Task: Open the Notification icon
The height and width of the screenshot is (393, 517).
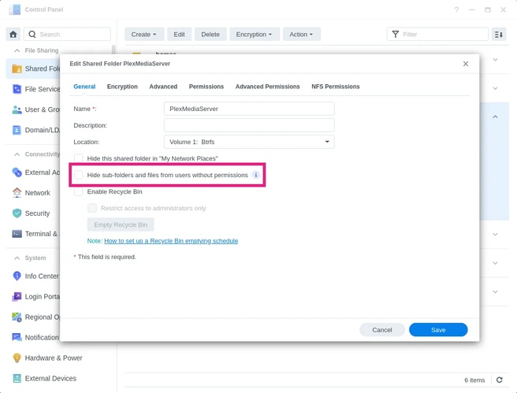Action: click(17, 337)
